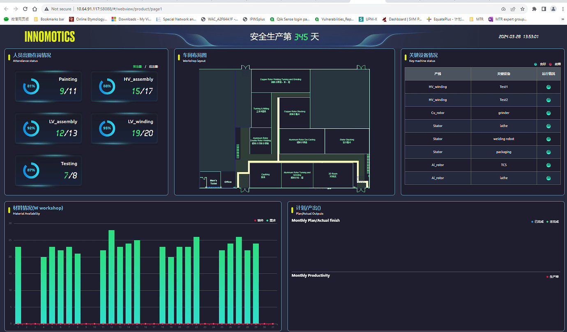Go back using browser back arrow
The width and height of the screenshot is (567, 332).
6,9
